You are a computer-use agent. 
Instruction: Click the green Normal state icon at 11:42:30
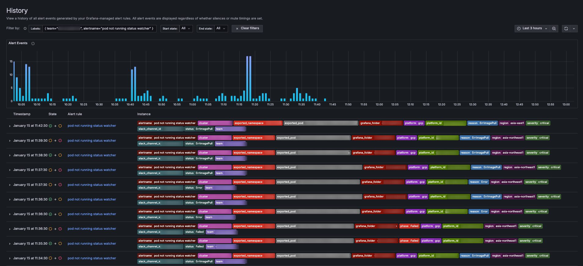(x=50, y=126)
